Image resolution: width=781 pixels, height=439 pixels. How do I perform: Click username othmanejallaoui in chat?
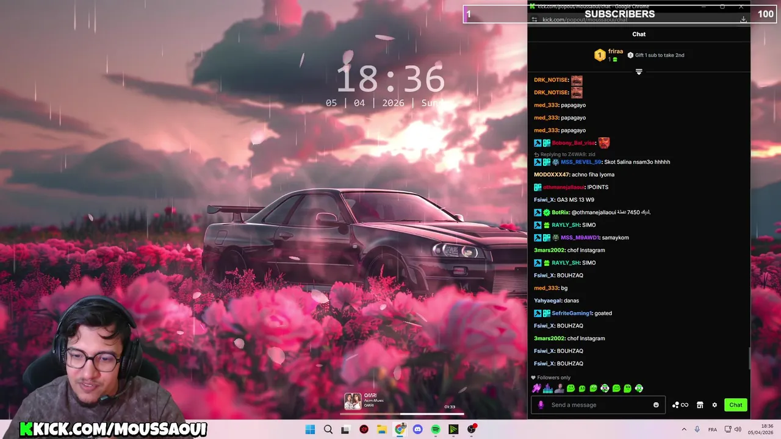coord(564,187)
